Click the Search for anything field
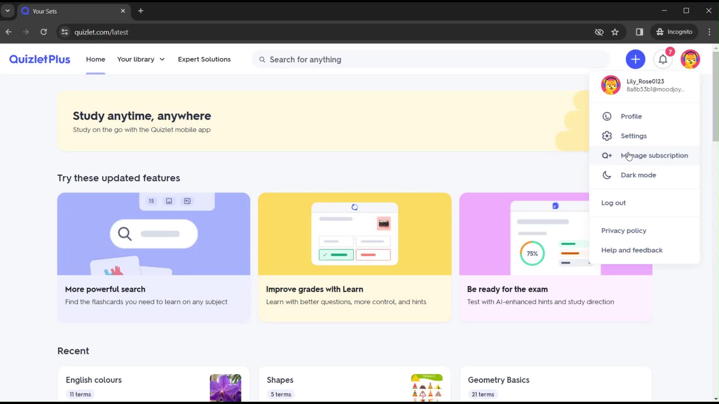The width and height of the screenshot is (719, 404). pos(431,59)
